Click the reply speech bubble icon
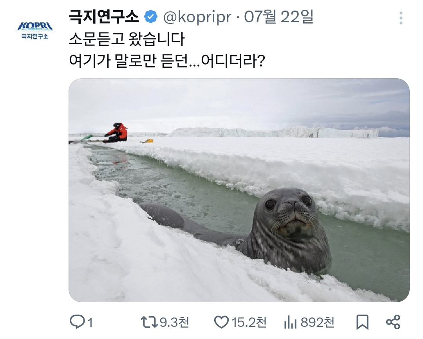The height and width of the screenshot is (339, 423). coord(77,322)
